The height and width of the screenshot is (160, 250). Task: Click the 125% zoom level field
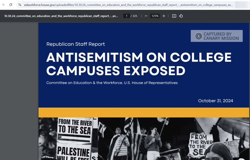tap(155, 16)
